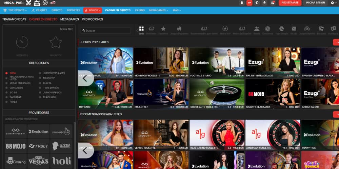Click Borrar filtro link
339x169 pixels.
point(66,29)
